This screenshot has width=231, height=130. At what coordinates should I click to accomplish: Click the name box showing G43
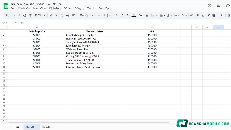point(9,23)
